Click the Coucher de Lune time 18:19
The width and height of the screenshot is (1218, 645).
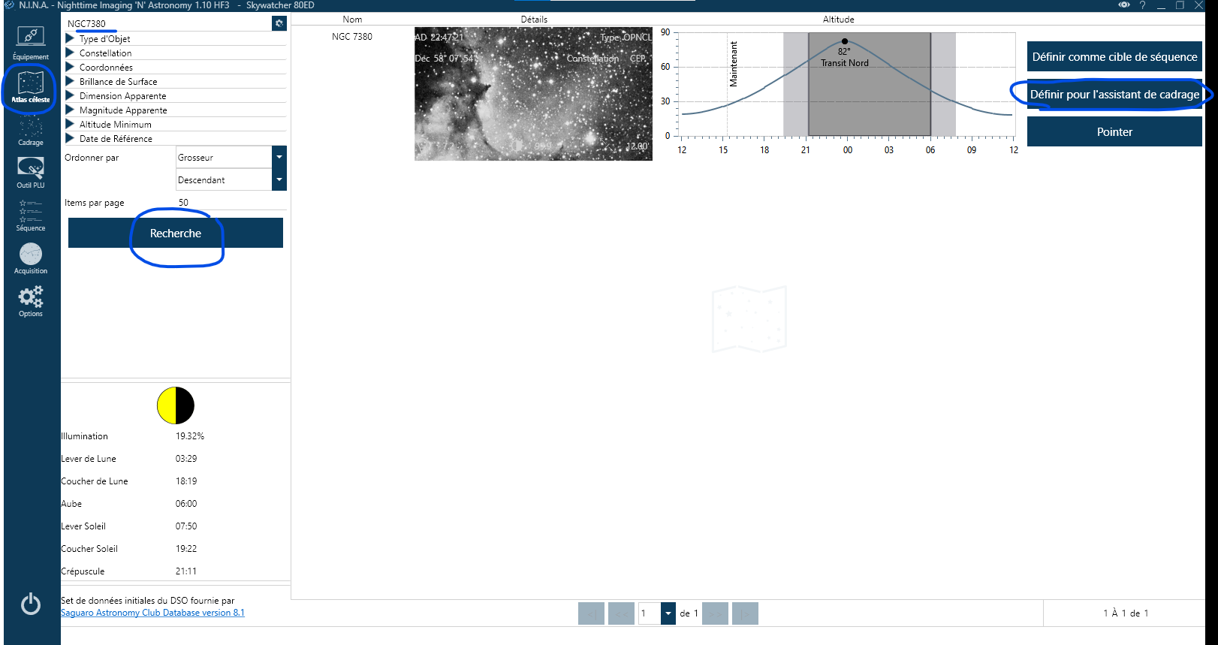click(x=186, y=481)
